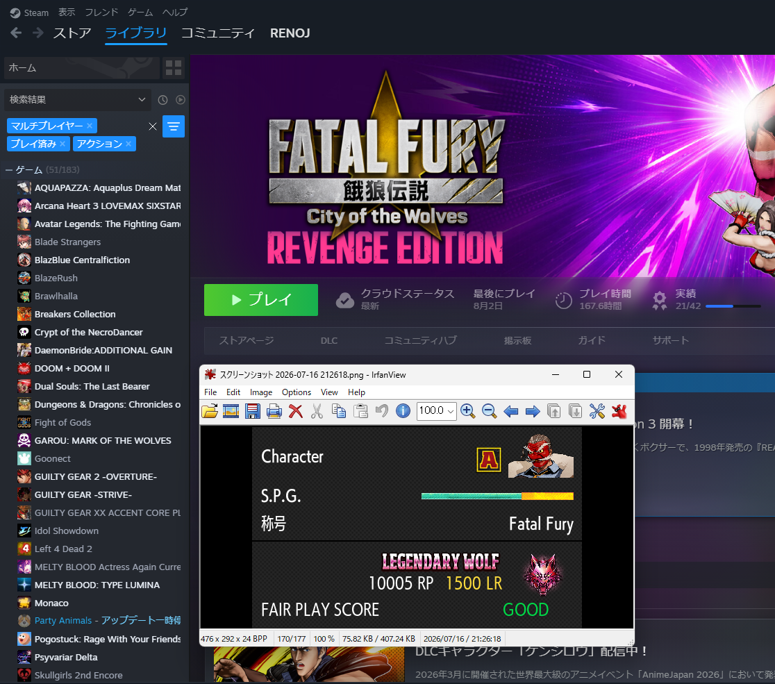
Task: Clear all filters with the X button
Action: [x=153, y=126]
